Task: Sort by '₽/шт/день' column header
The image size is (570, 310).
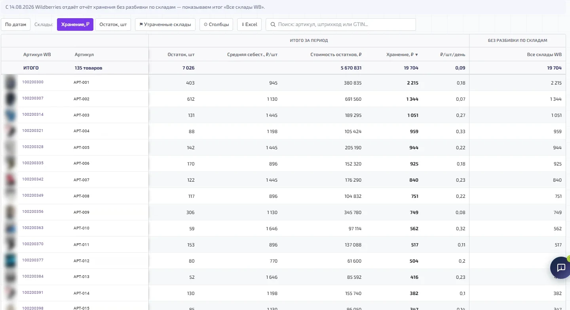Action: [454, 54]
